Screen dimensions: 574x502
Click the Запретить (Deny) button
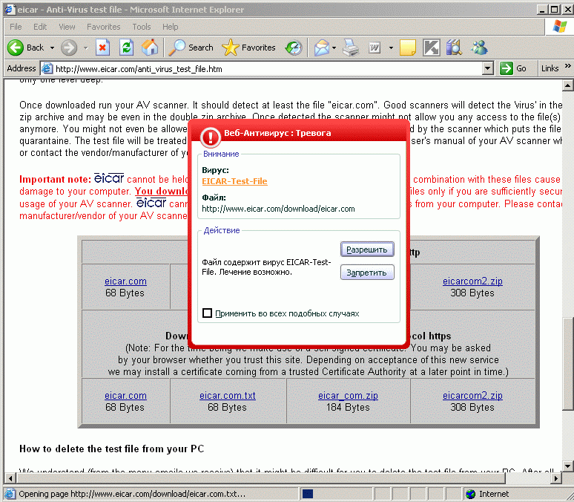pos(367,272)
